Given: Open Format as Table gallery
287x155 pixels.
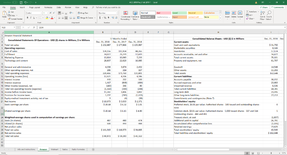Looking at the screenshot, I should (135, 16).
